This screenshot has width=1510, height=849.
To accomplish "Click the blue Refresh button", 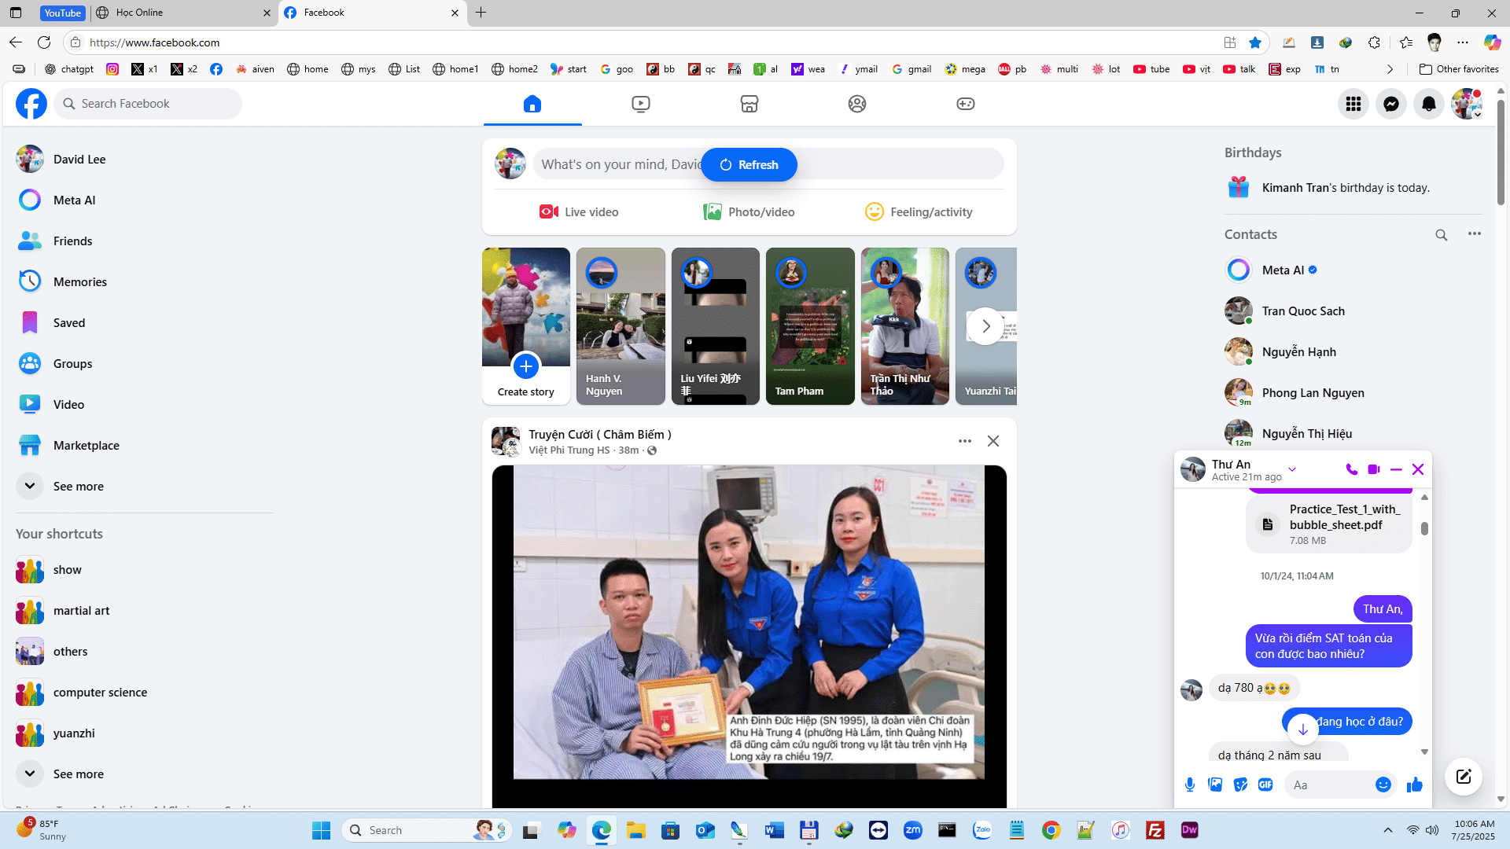I will tap(749, 164).
